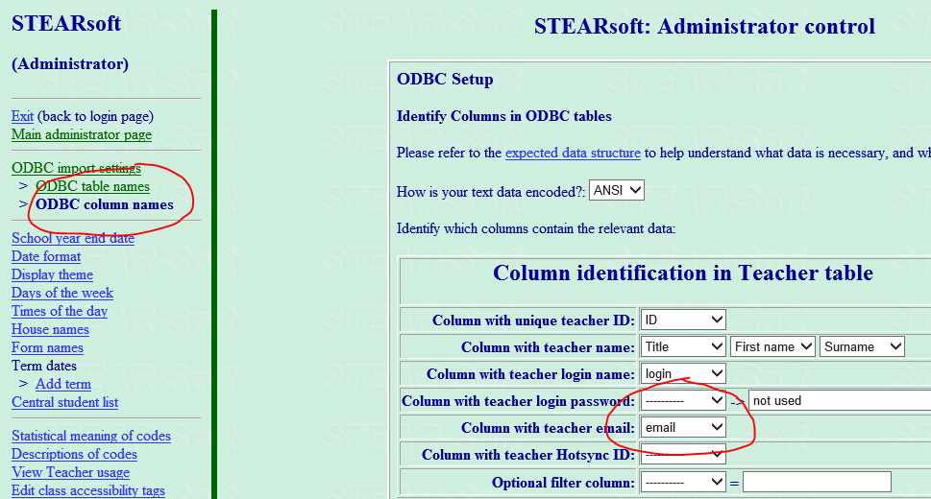The image size is (931, 499).
Task: Open Form names link
Action: pyautogui.click(x=47, y=348)
